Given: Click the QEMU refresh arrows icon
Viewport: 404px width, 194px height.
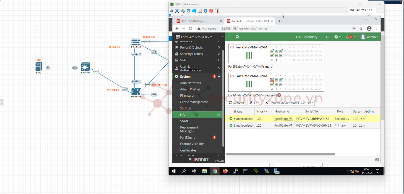Looking at the screenshot, I should click(188, 11).
